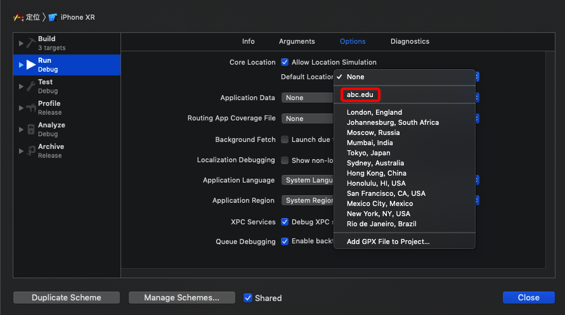This screenshot has height=315, width=565.
Task: Click the Build hammer icon in sidebar
Action: pyautogui.click(x=31, y=44)
